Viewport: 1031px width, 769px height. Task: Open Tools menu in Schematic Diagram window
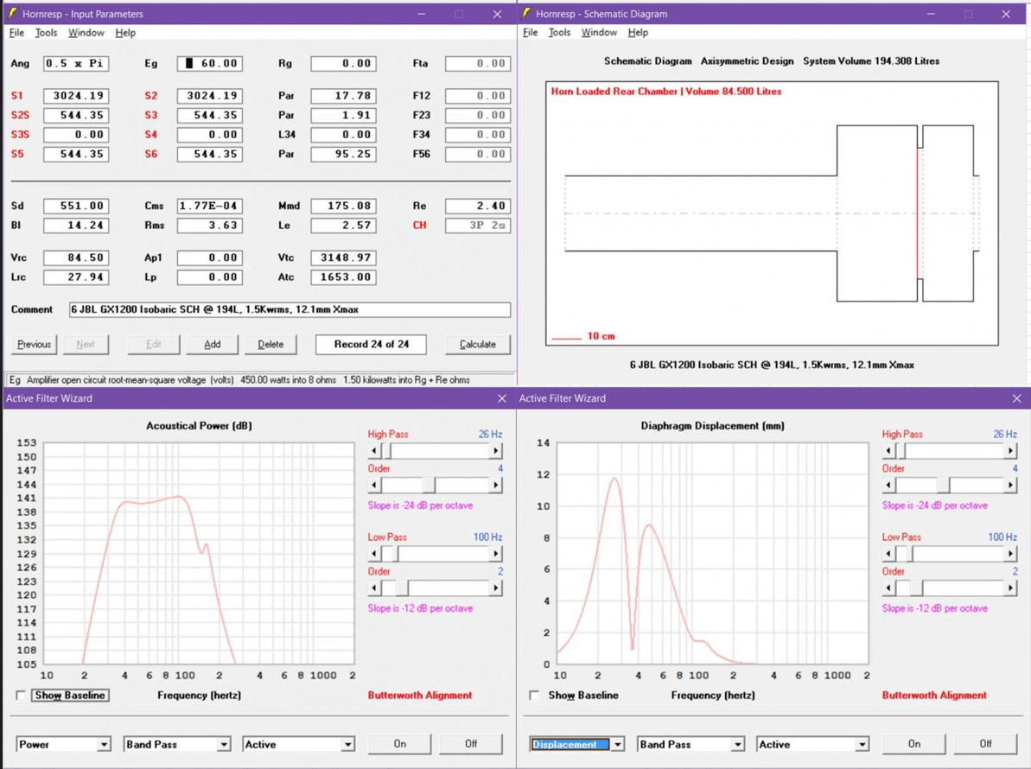[559, 32]
